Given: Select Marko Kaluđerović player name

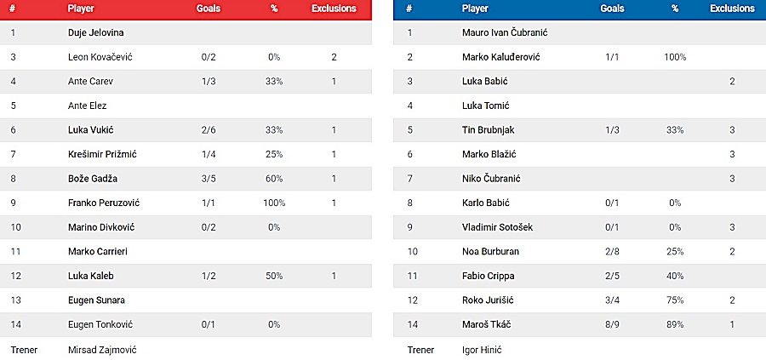Looking at the screenshot, I should (x=500, y=57).
